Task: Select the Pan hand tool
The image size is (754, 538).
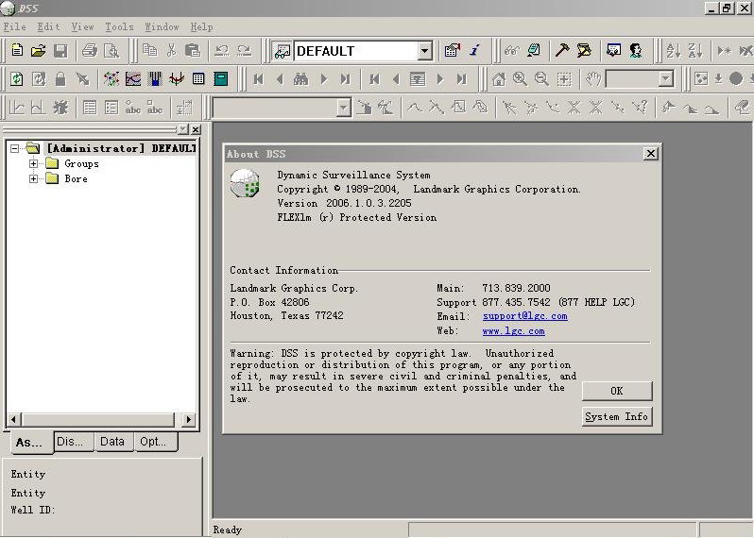Action: 593,78
